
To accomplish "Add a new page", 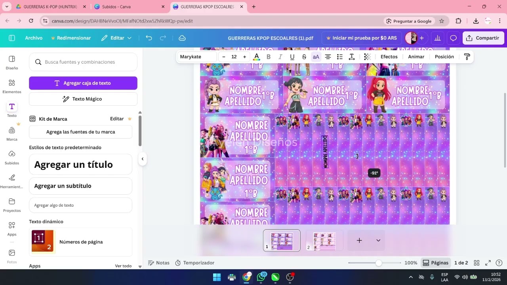I will point(359,241).
